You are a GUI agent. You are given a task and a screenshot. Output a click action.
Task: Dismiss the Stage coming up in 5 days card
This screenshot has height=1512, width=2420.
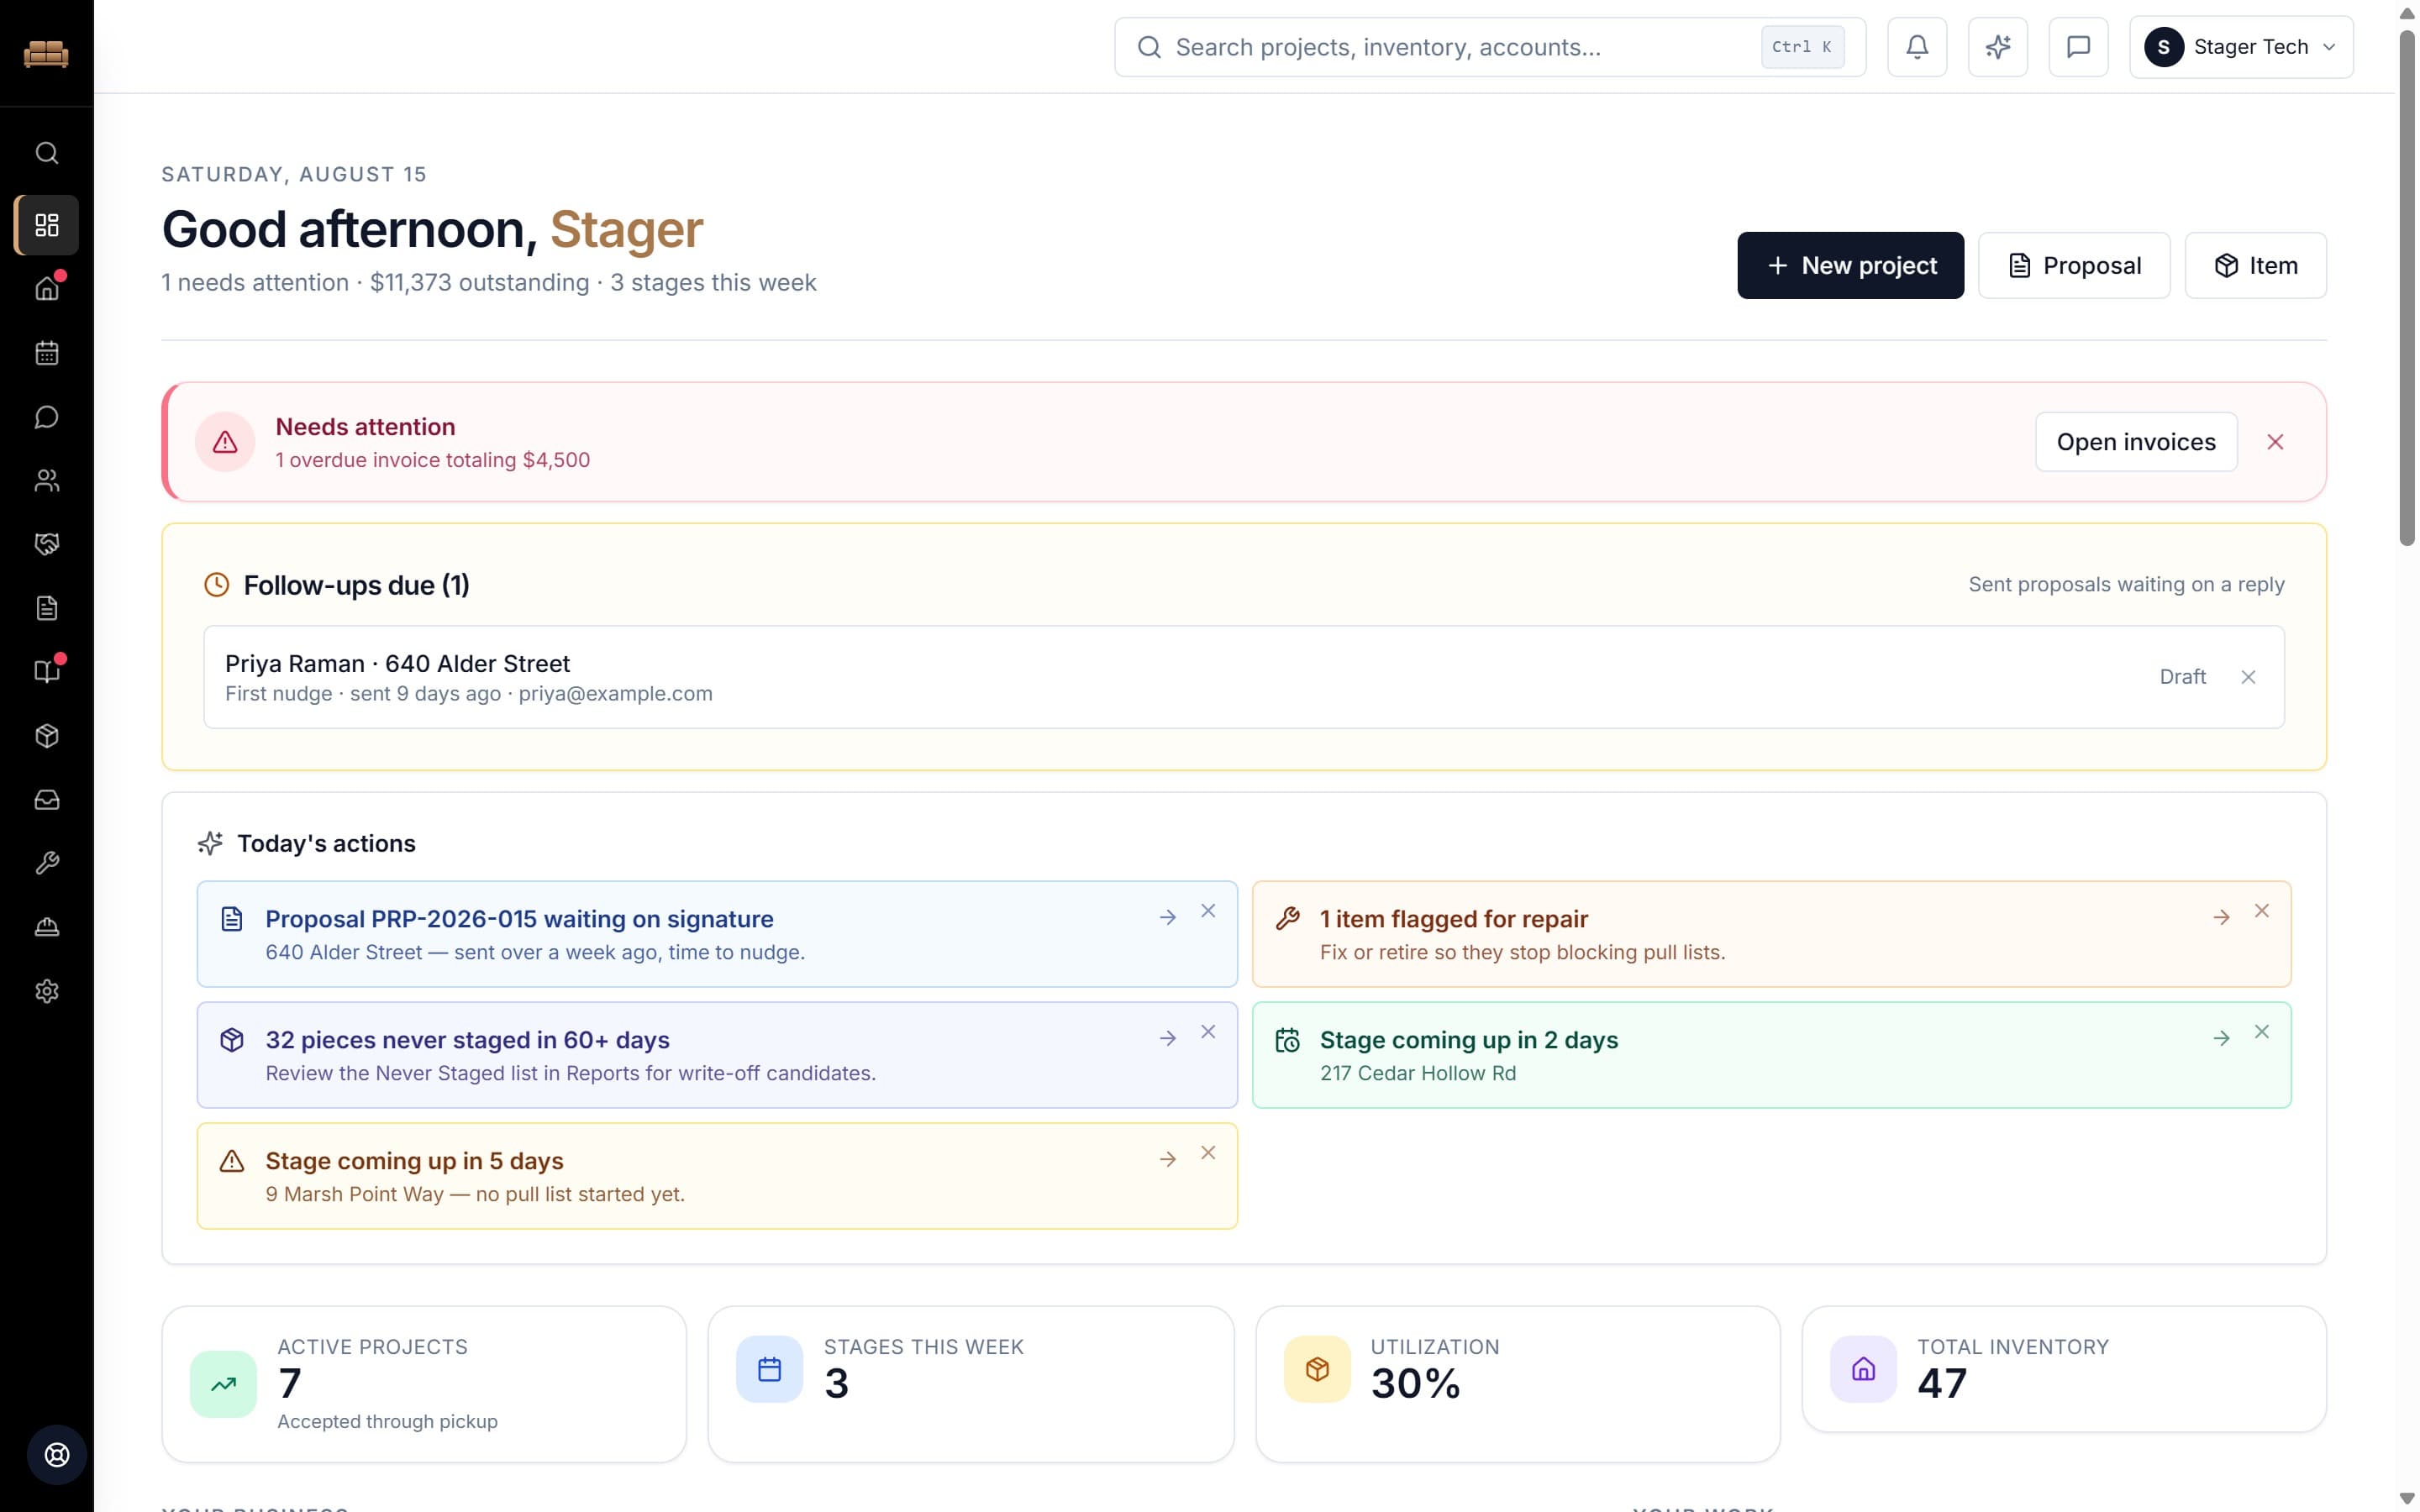(1208, 1153)
